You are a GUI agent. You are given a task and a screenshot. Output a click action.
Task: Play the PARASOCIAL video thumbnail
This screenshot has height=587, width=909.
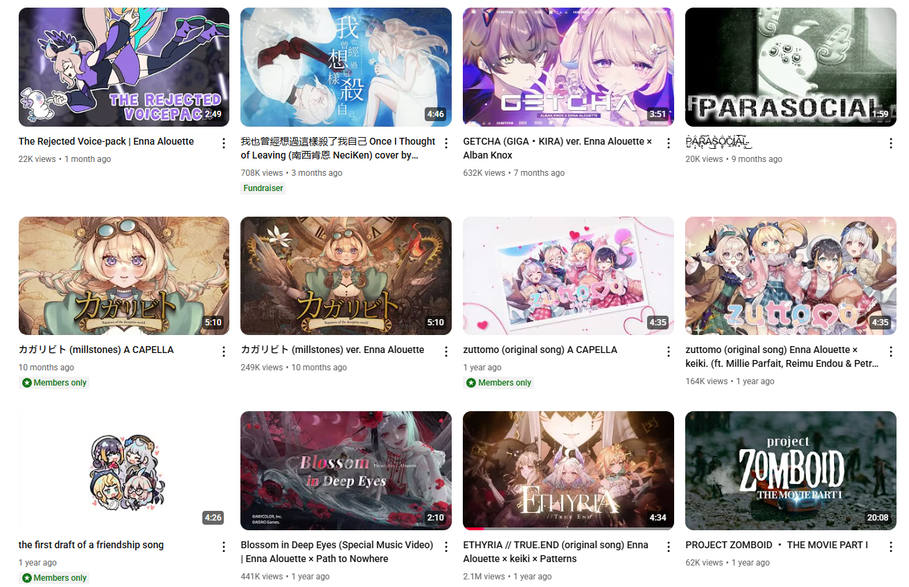791,67
